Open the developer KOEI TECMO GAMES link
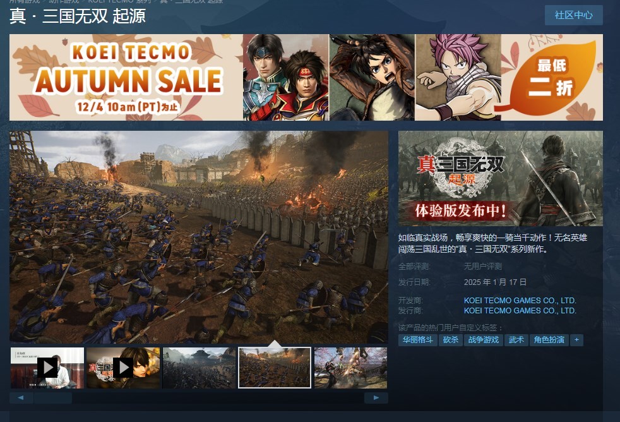 (x=520, y=301)
